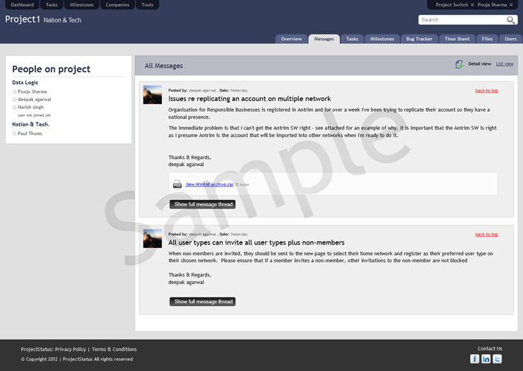Click the file icon beside WinRAR archive

(x=177, y=184)
